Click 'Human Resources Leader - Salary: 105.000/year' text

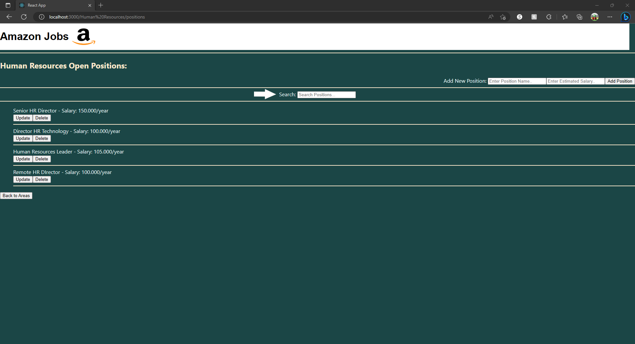pos(68,152)
